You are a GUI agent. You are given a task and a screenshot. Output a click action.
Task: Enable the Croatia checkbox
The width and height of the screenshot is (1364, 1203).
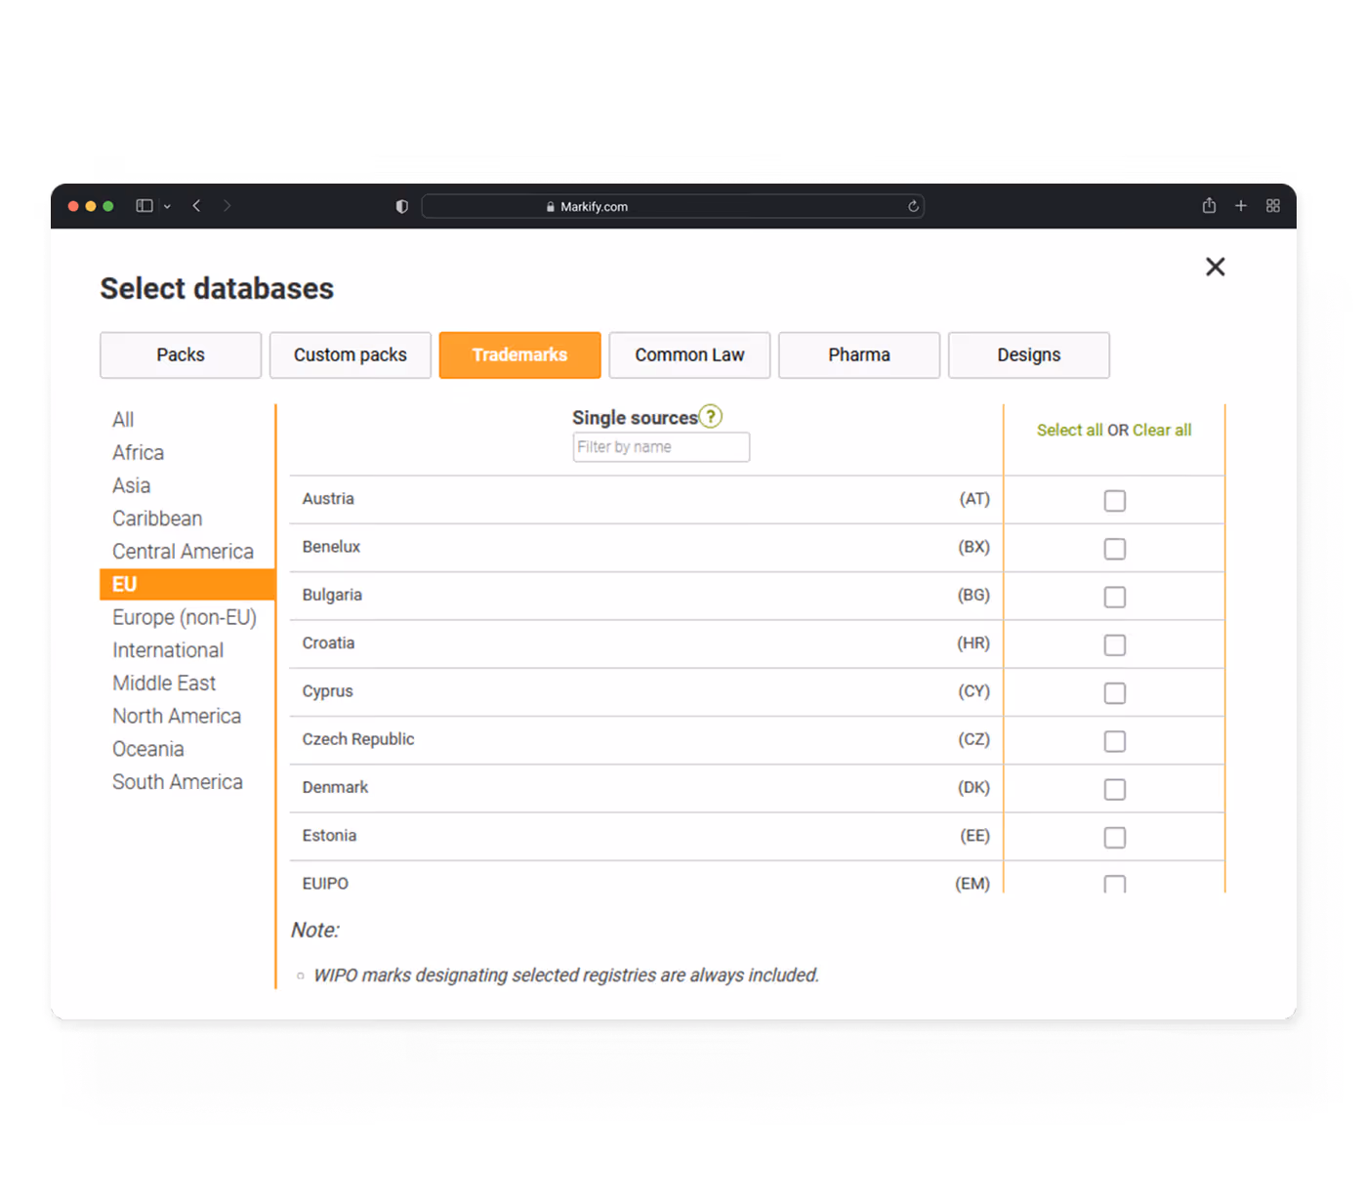(x=1115, y=645)
